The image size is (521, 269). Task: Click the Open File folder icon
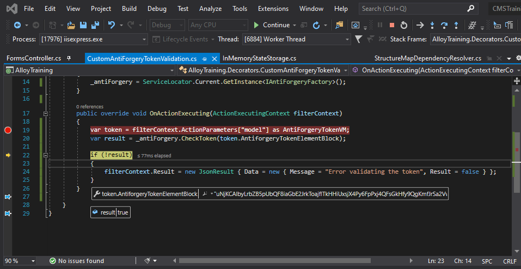pyautogui.click(x=71, y=25)
